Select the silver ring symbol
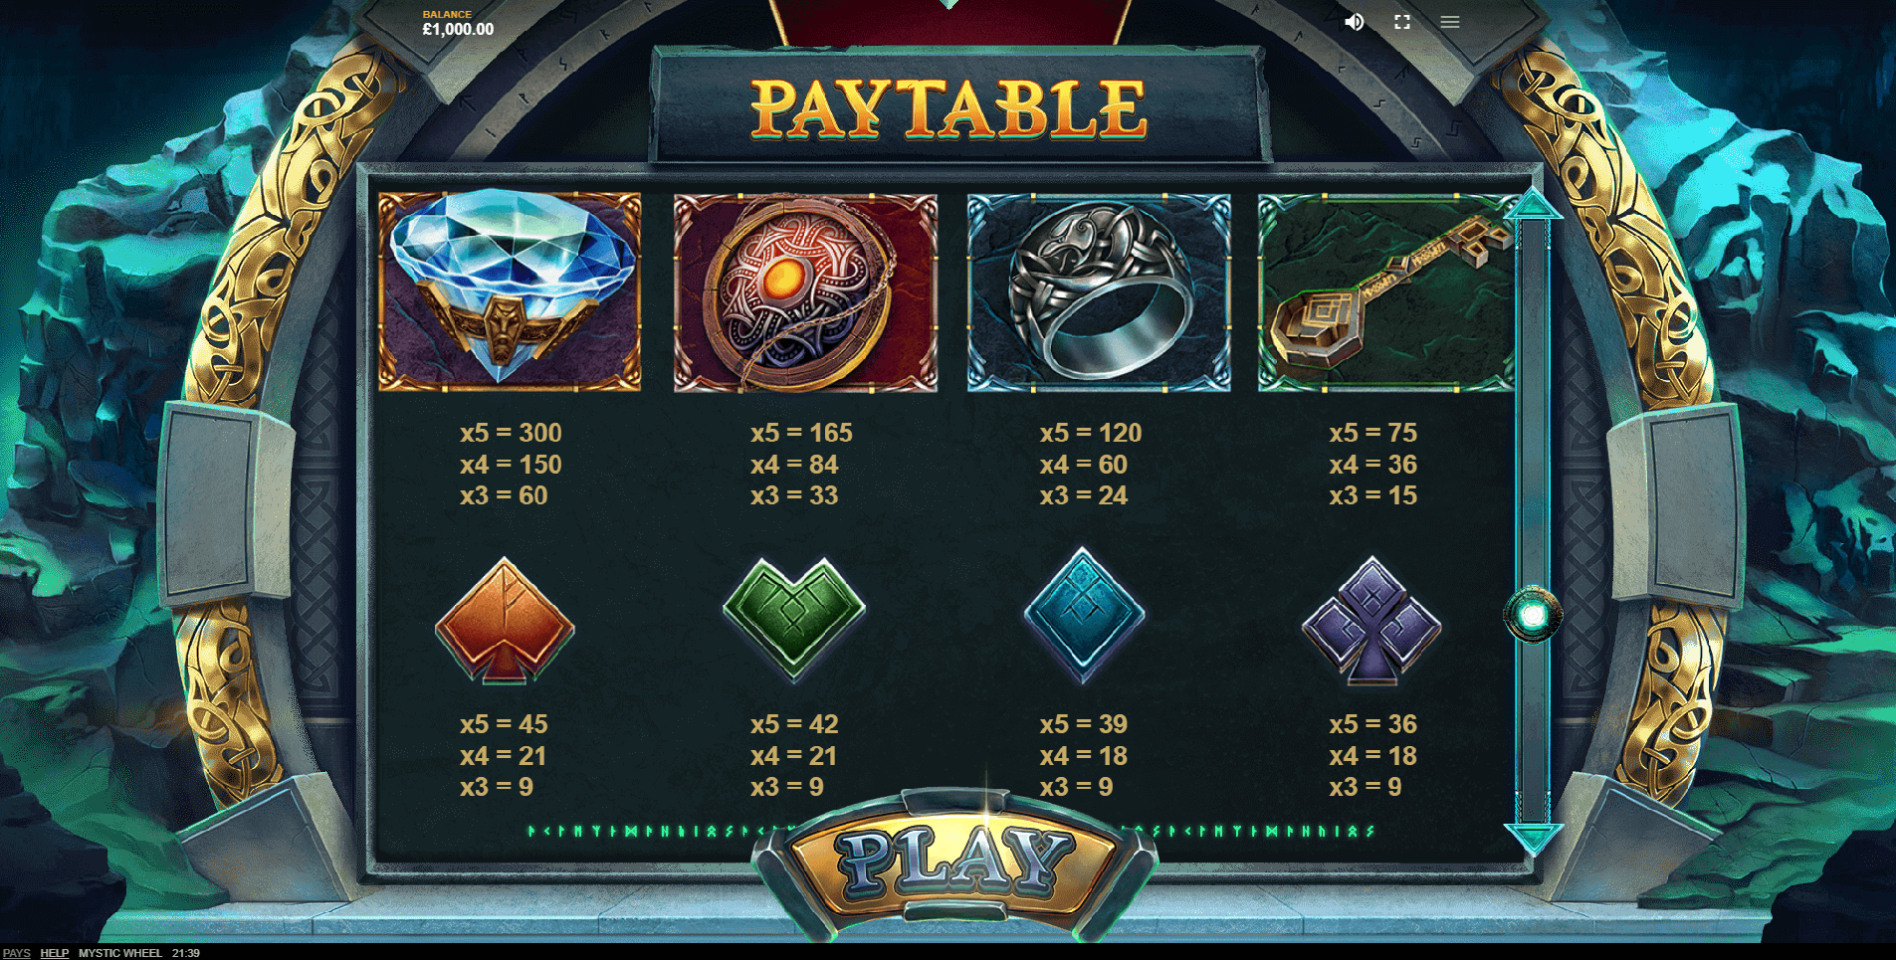Viewport: 1896px width, 960px height. point(1099,291)
